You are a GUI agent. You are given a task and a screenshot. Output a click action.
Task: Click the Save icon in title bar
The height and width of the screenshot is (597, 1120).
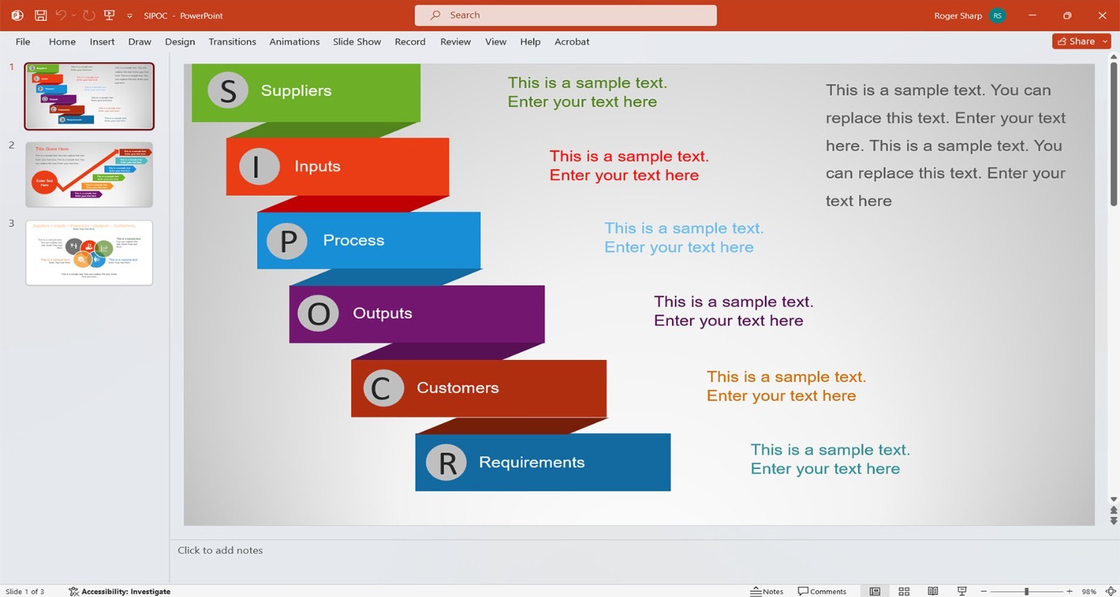[x=41, y=15]
